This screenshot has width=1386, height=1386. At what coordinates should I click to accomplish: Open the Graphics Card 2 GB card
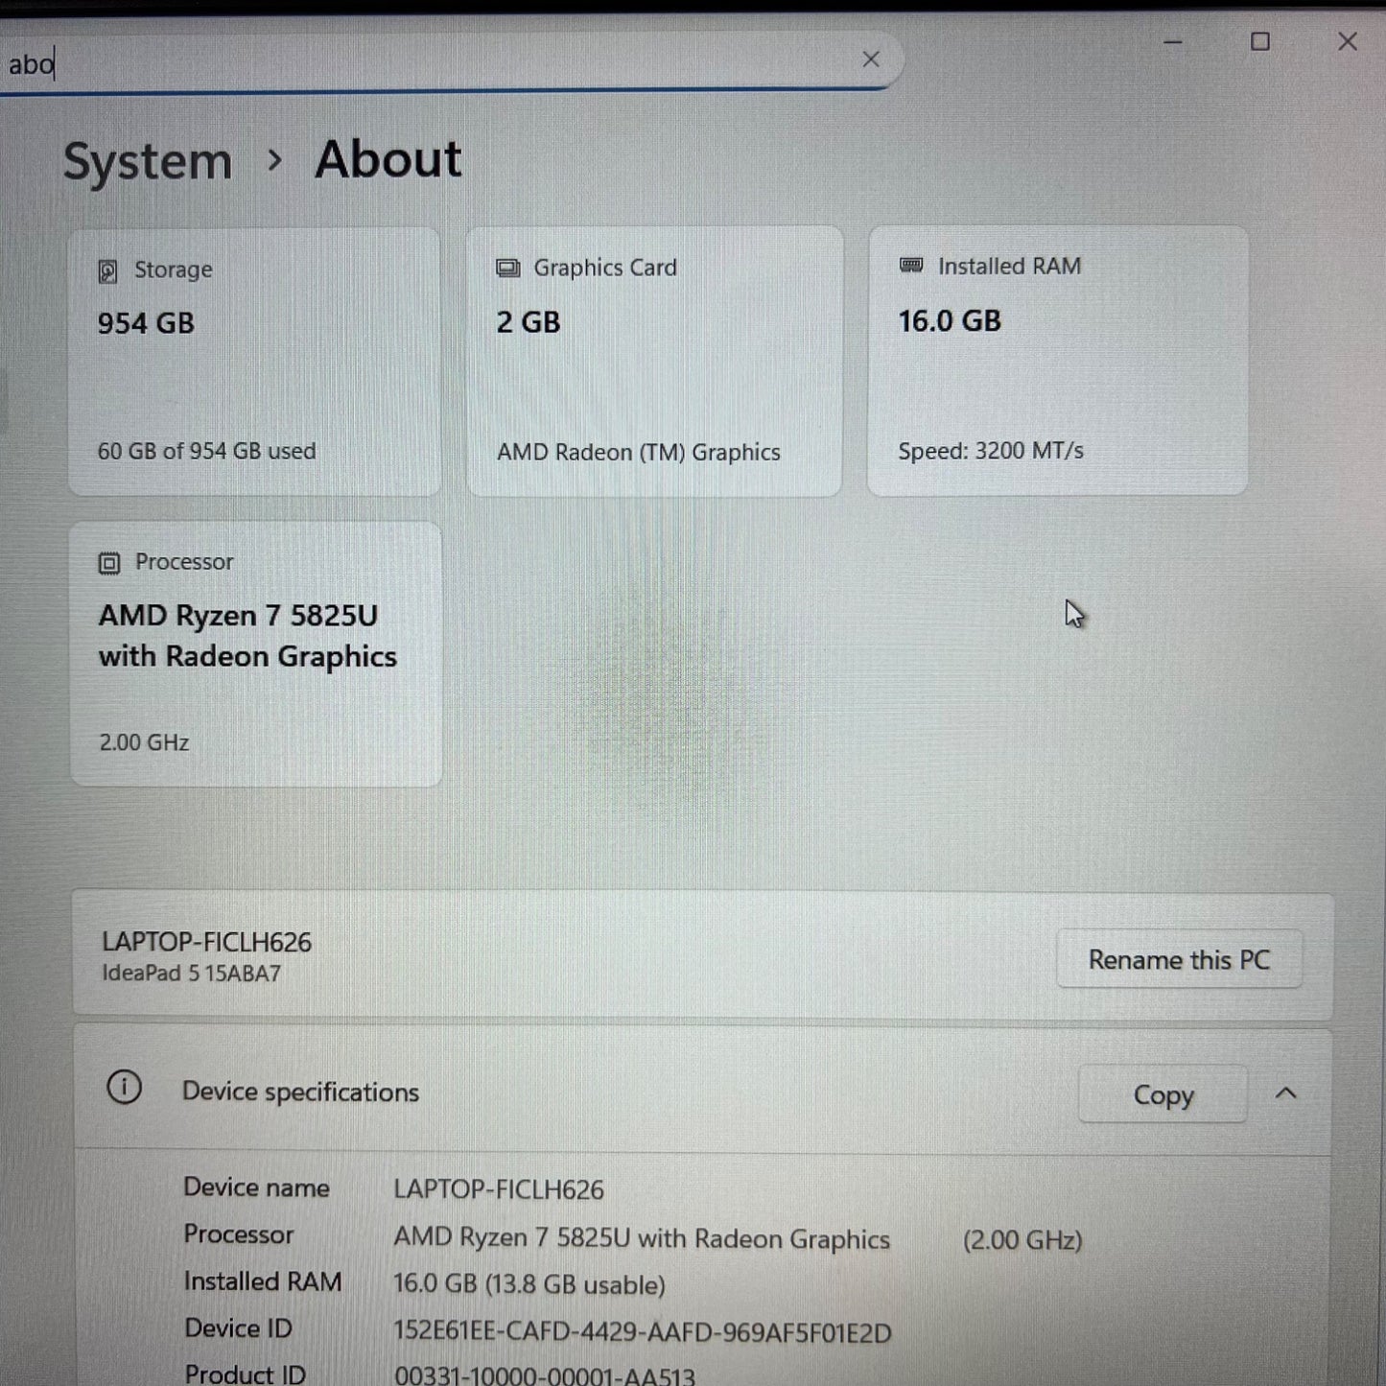654,362
